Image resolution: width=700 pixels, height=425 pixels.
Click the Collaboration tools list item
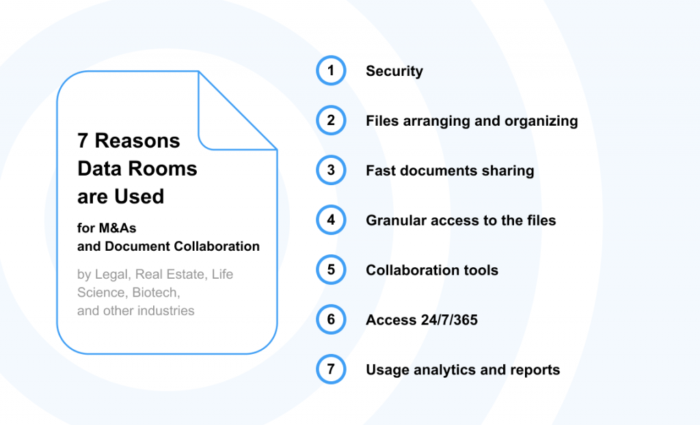click(x=432, y=270)
